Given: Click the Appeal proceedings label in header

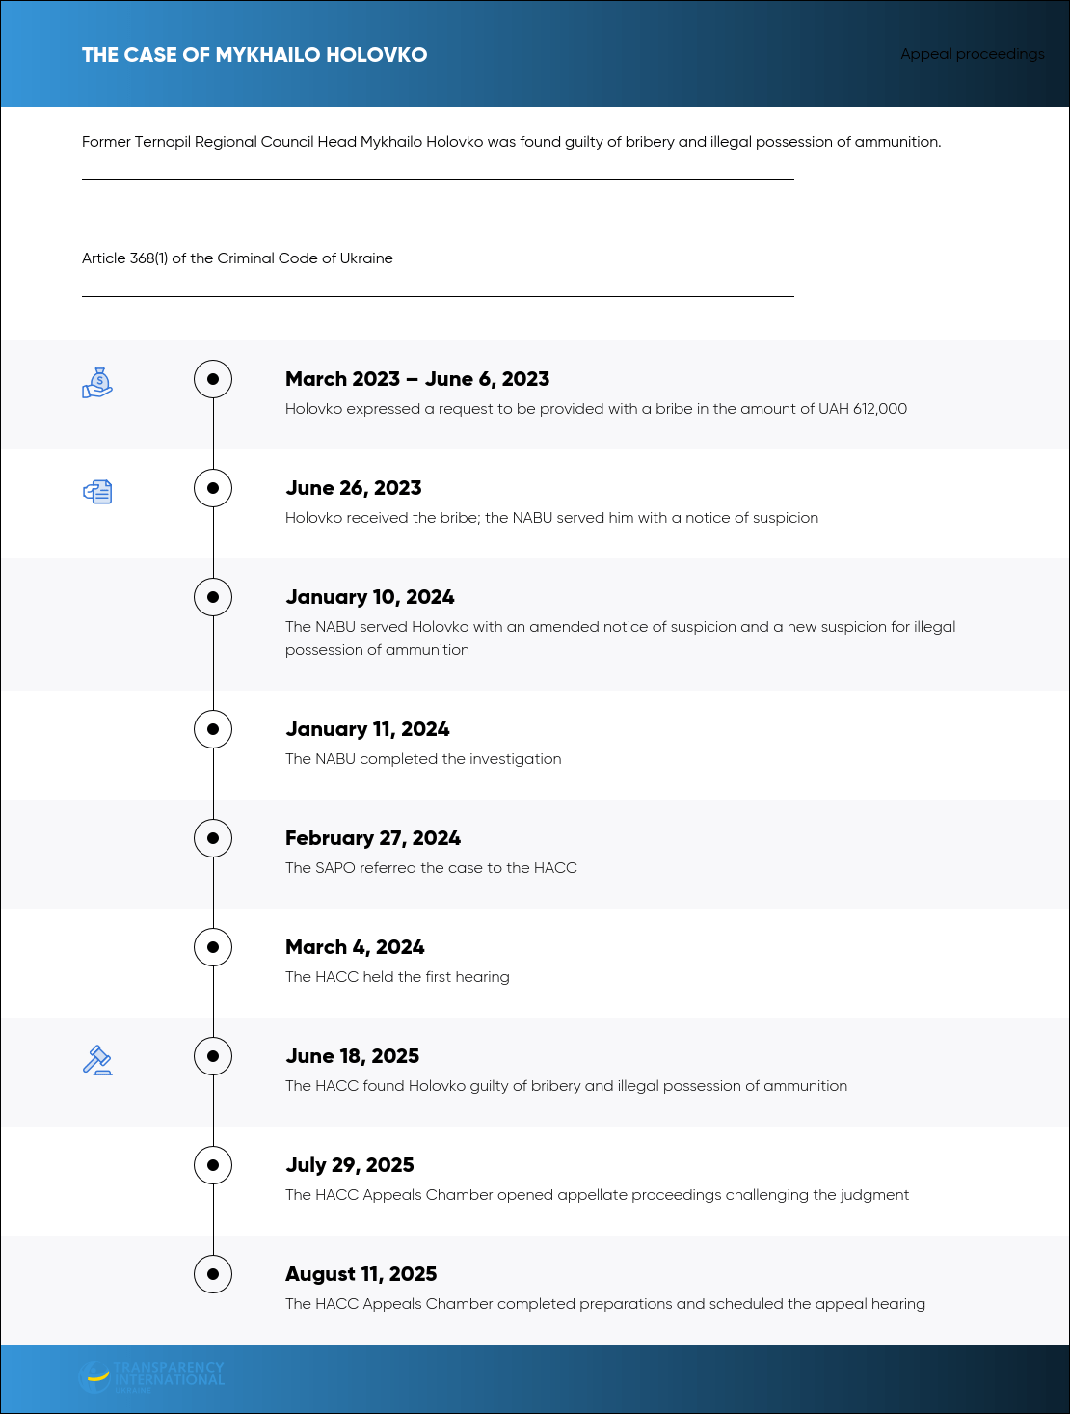Looking at the screenshot, I should [x=973, y=54].
